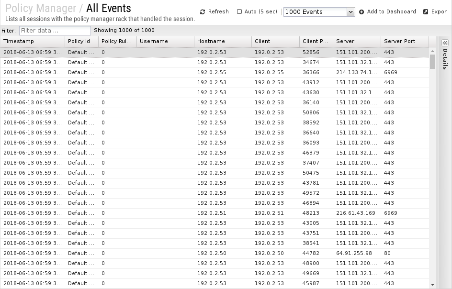Open the vertical Details side panel label

click(x=445, y=59)
